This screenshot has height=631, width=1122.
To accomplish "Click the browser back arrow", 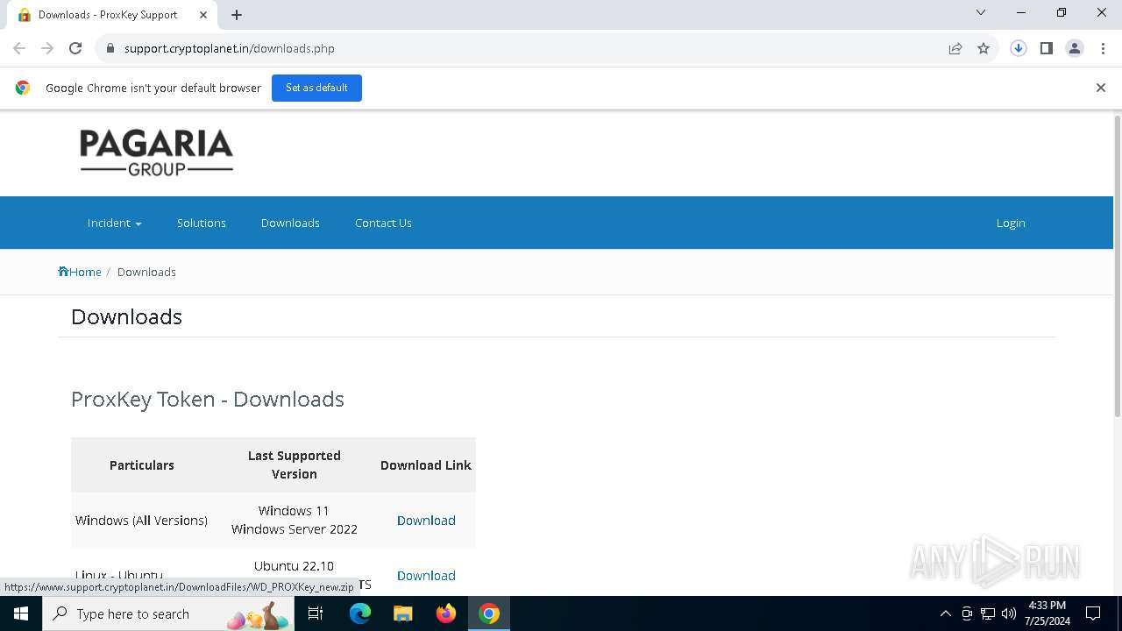I will click(19, 48).
